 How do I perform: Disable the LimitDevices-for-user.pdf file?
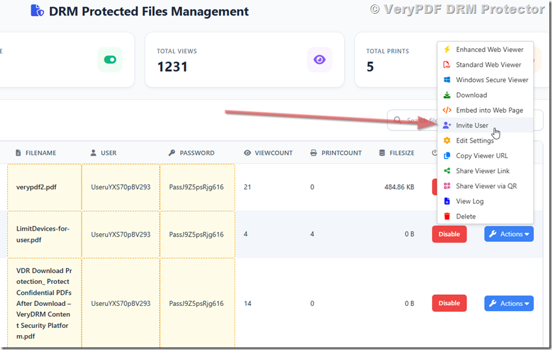click(449, 234)
